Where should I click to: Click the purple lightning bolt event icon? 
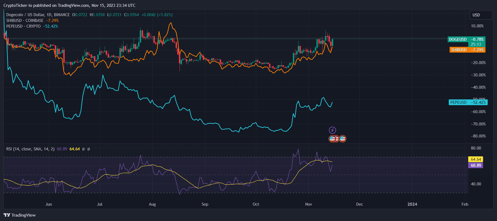(x=332, y=130)
